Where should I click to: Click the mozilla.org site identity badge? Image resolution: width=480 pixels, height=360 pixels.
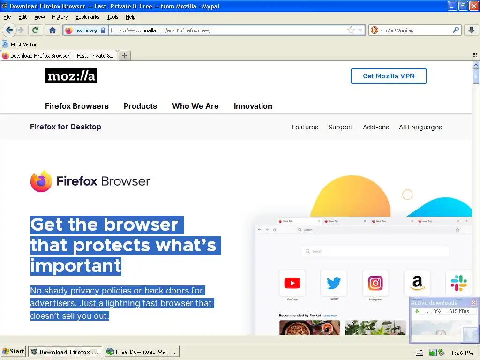point(85,30)
